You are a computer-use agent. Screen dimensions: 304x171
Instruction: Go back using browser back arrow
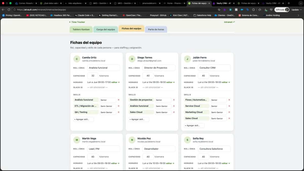click(3, 10)
